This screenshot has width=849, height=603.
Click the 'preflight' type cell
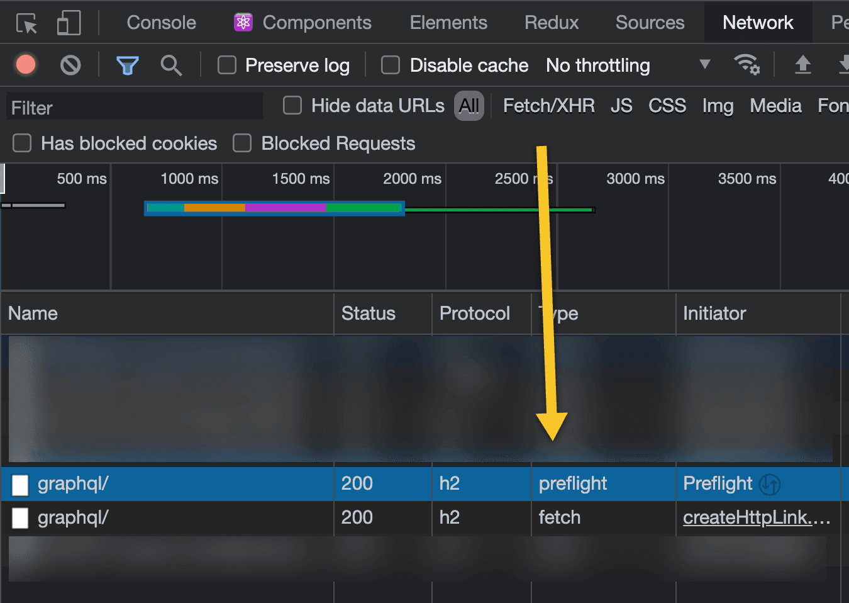(573, 483)
